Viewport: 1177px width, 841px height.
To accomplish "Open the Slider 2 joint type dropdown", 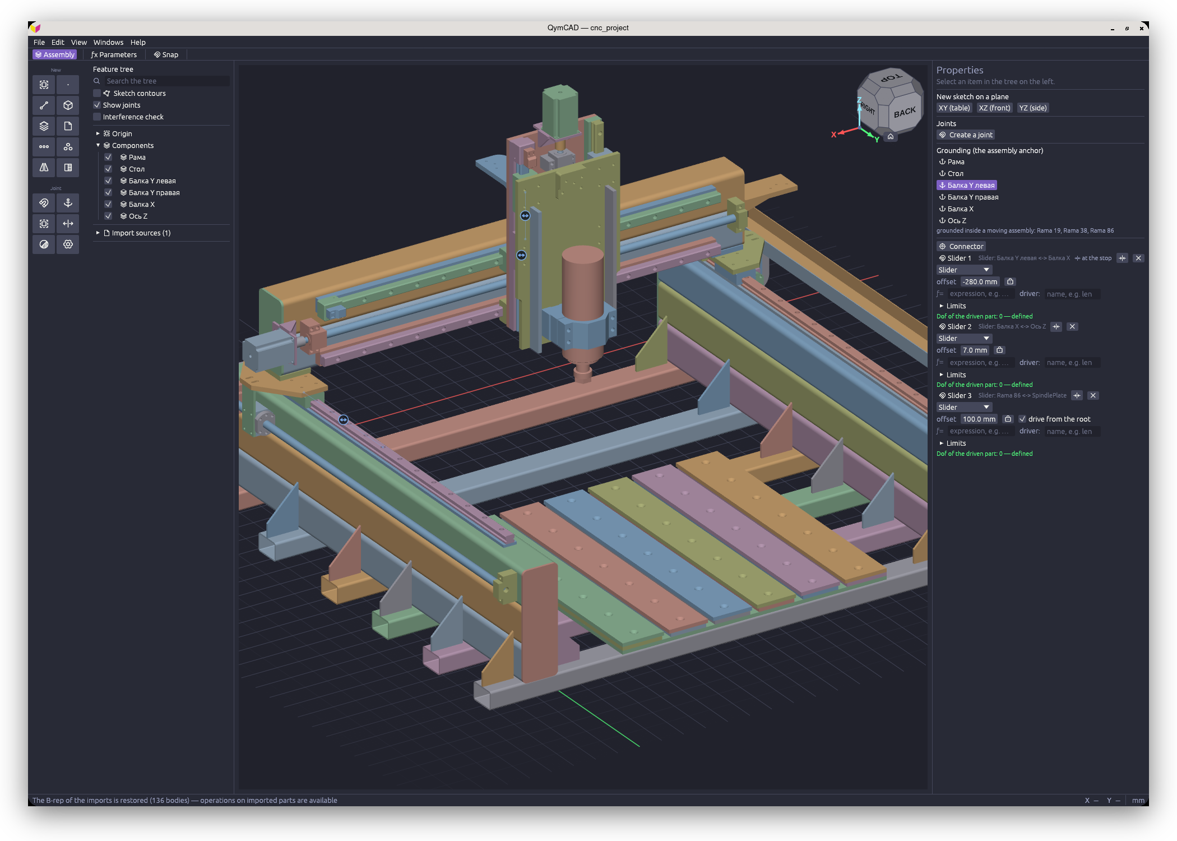I will (964, 338).
